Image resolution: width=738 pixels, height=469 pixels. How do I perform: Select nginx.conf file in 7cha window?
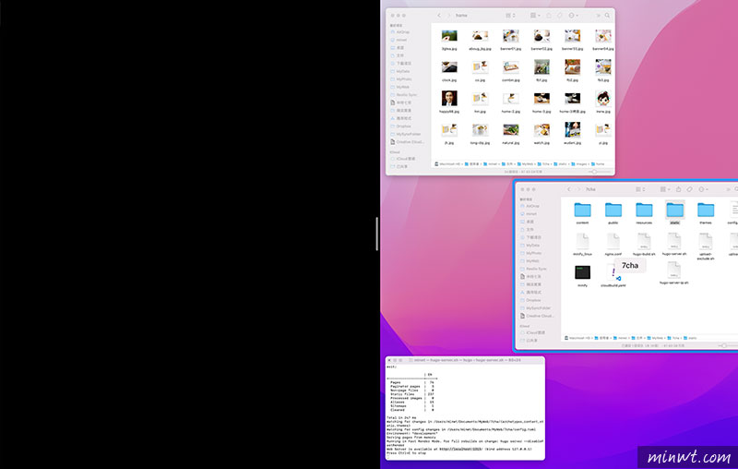tap(613, 241)
